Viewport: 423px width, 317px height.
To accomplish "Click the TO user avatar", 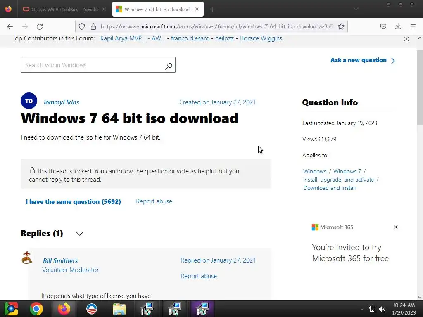I will pos(29,101).
